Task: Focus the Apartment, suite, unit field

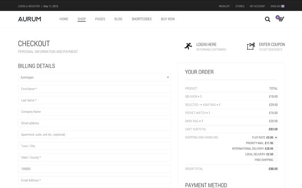Action: [94, 134]
